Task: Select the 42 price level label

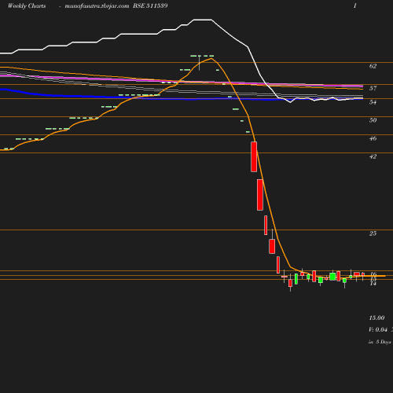Action: pos(373,156)
